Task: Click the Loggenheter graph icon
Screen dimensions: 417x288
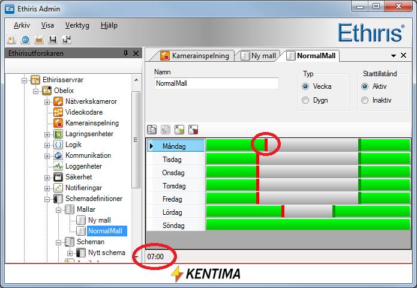Action: 58,166
